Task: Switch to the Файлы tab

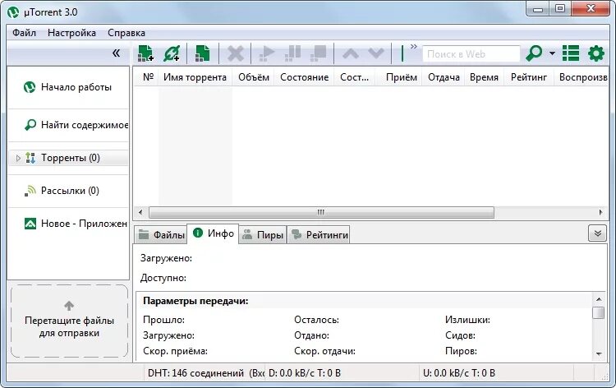Action: (162, 235)
